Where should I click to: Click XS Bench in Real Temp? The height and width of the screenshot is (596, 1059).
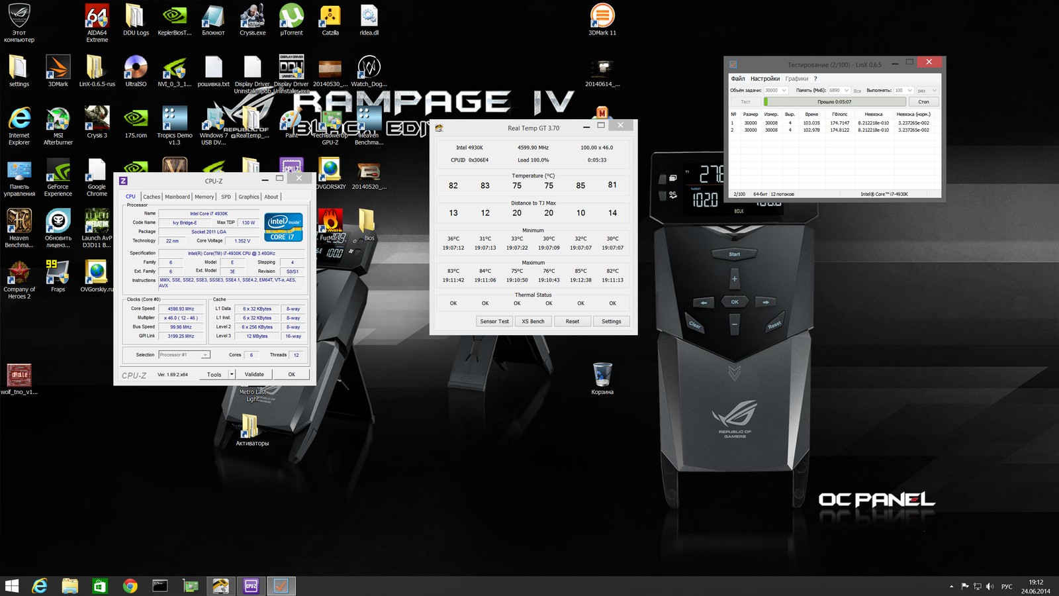533,321
